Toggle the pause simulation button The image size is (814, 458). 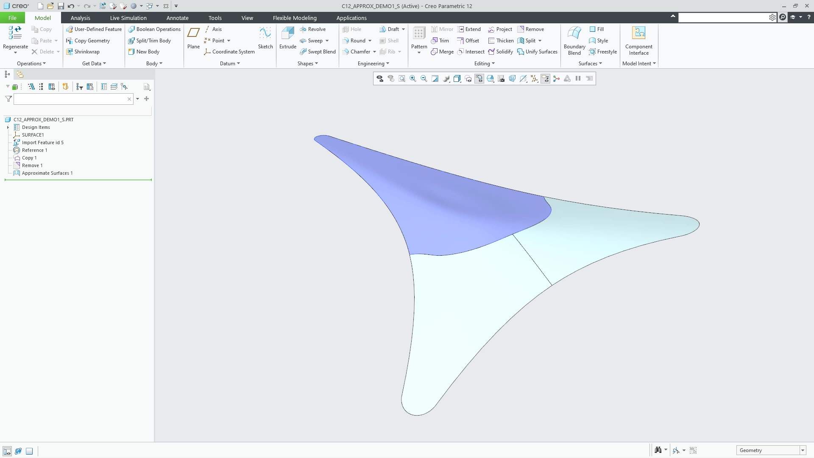(578, 78)
